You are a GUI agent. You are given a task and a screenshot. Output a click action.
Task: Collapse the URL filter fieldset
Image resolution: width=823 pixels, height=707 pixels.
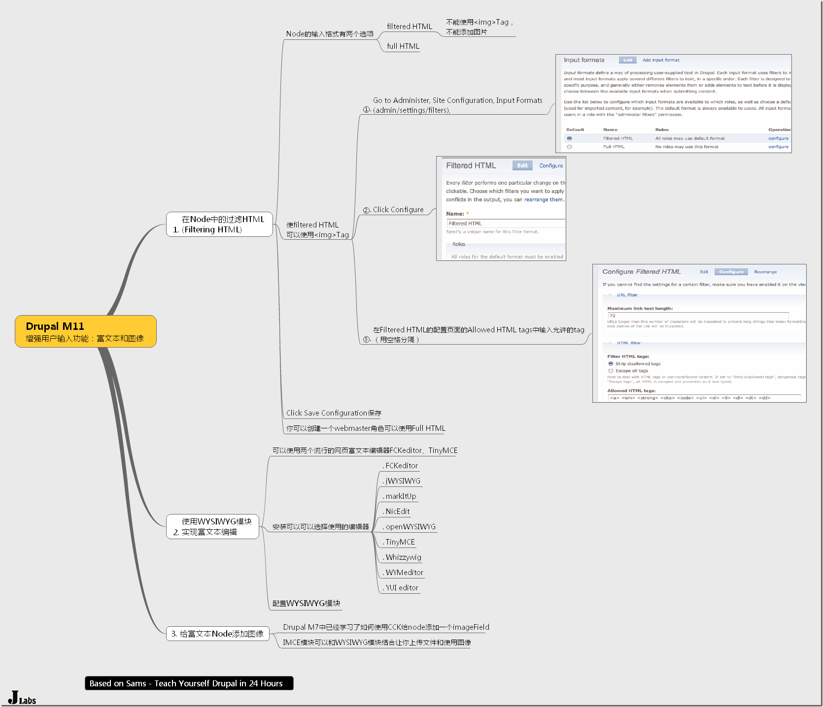627,295
